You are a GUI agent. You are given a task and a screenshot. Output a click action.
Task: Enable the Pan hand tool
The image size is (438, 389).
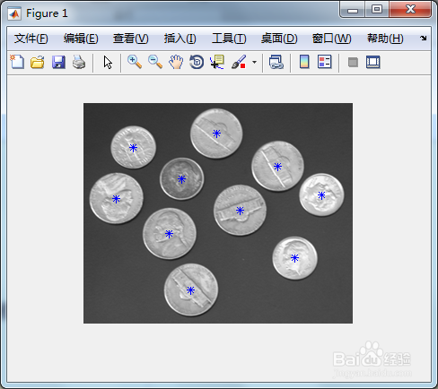point(176,62)
